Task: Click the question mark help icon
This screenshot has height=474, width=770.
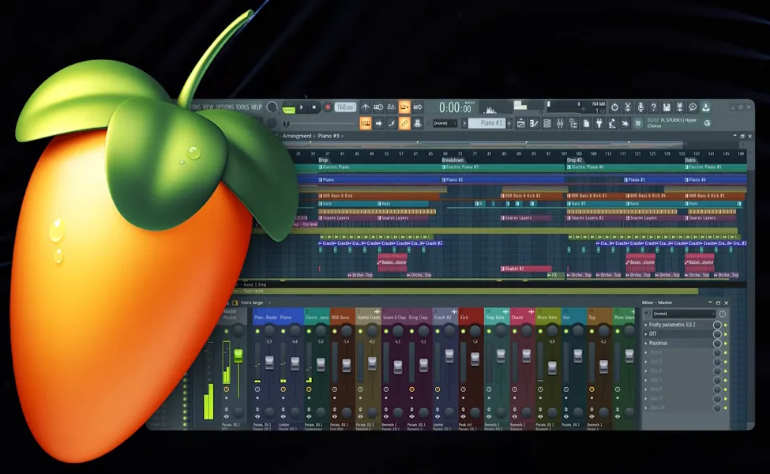Action: pos(654,107)
